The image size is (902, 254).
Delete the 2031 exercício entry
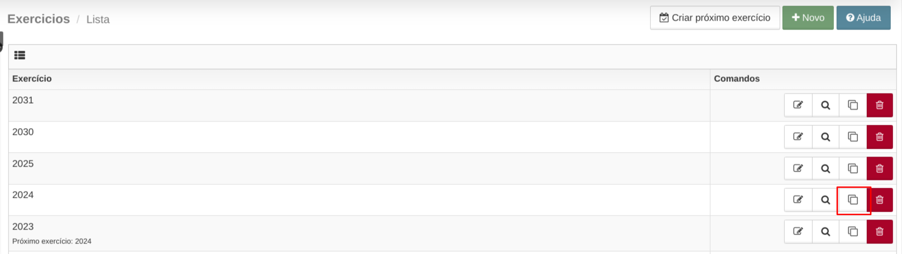click(x=880, y=105)
